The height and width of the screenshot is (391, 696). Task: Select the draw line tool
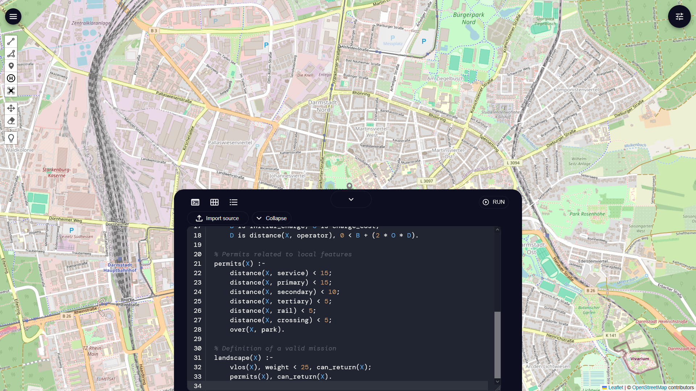(11, 42)
